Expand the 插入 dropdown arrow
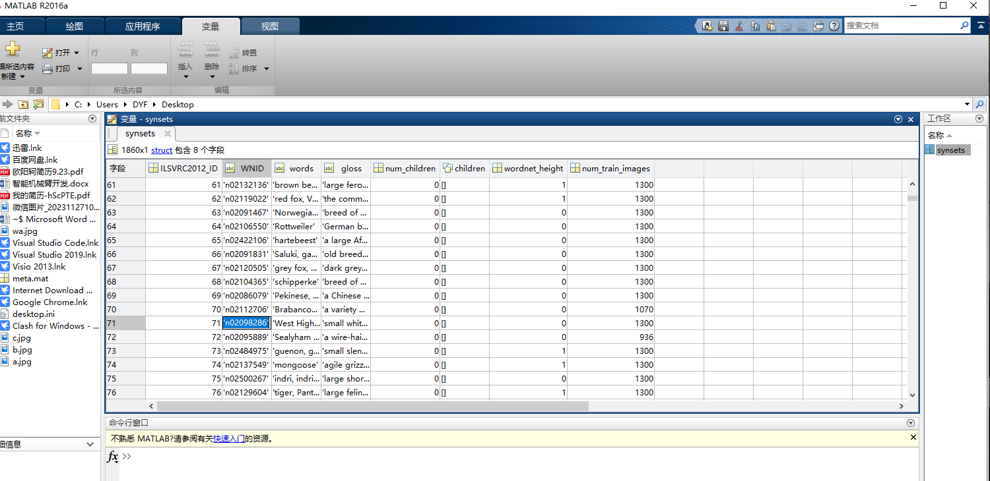 tap(185, 76)
